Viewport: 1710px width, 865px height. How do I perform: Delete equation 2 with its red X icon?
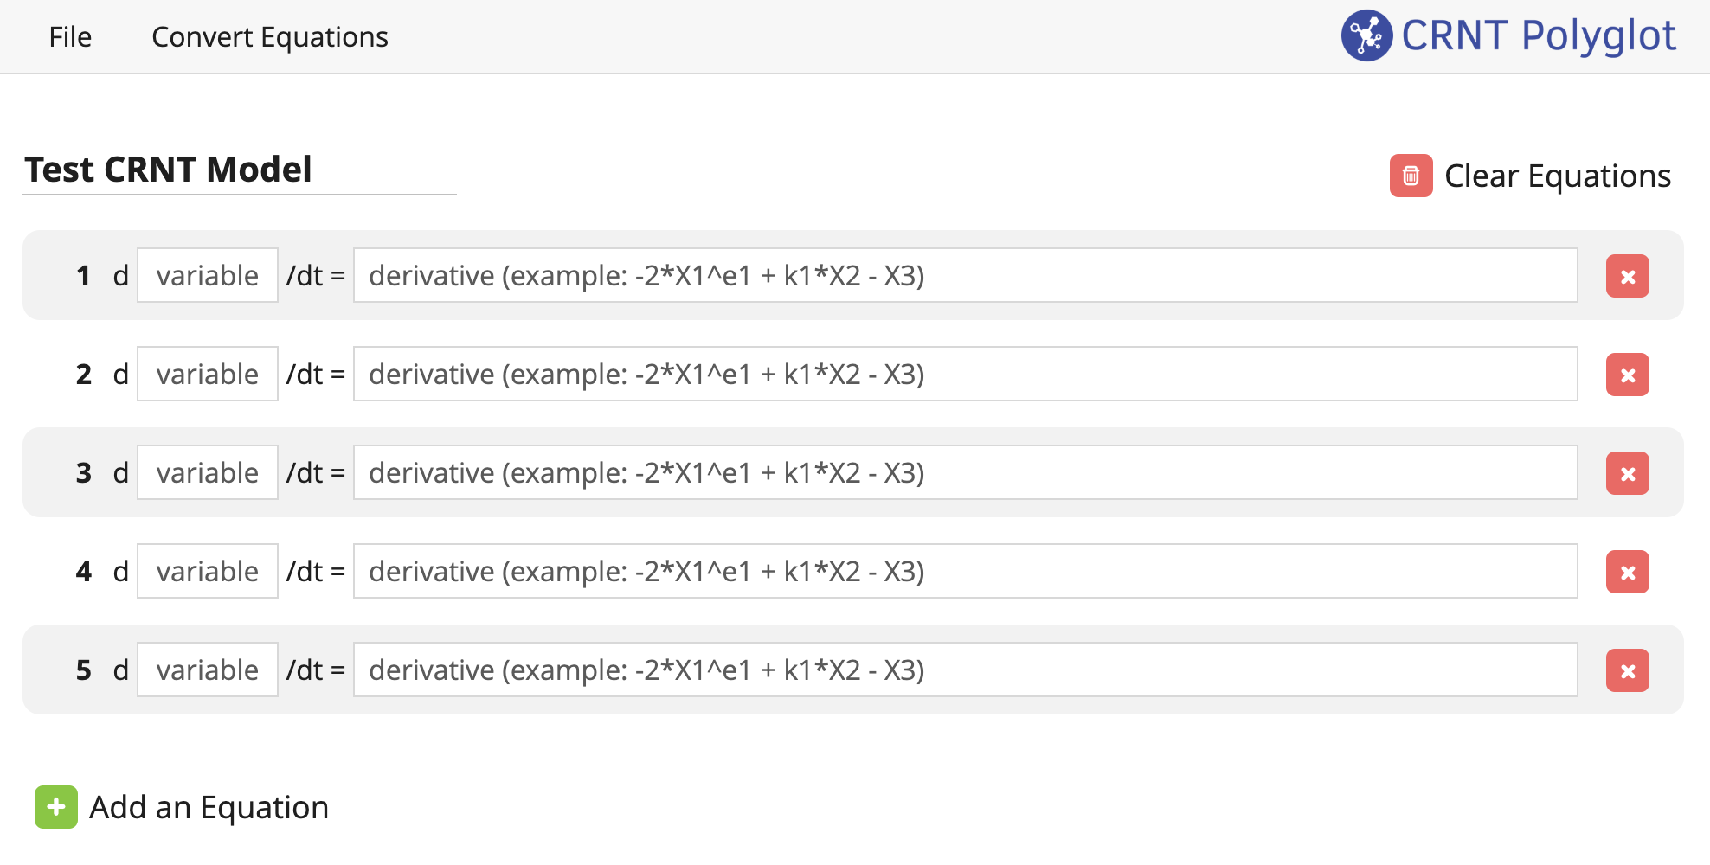[x=1628, y=375]
